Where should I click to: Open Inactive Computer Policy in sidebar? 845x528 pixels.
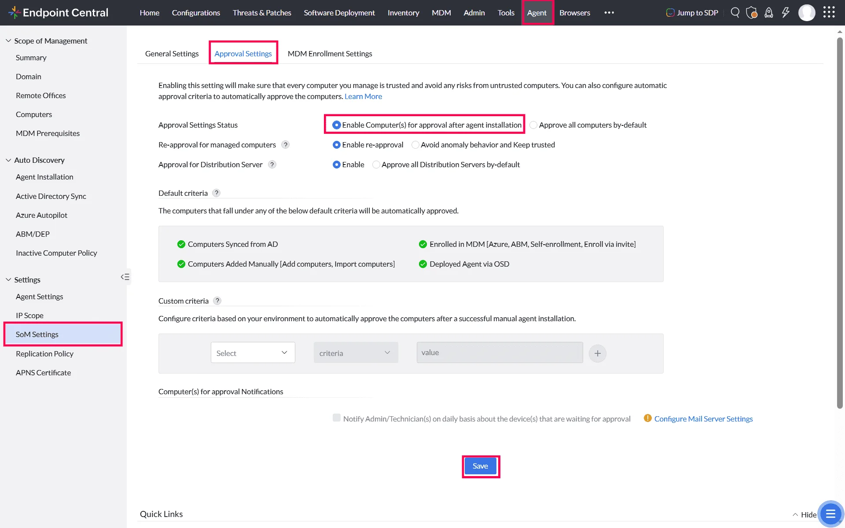[56, 253]
